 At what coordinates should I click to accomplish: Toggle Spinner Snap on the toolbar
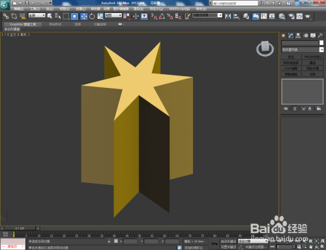[x=178, y=16]
